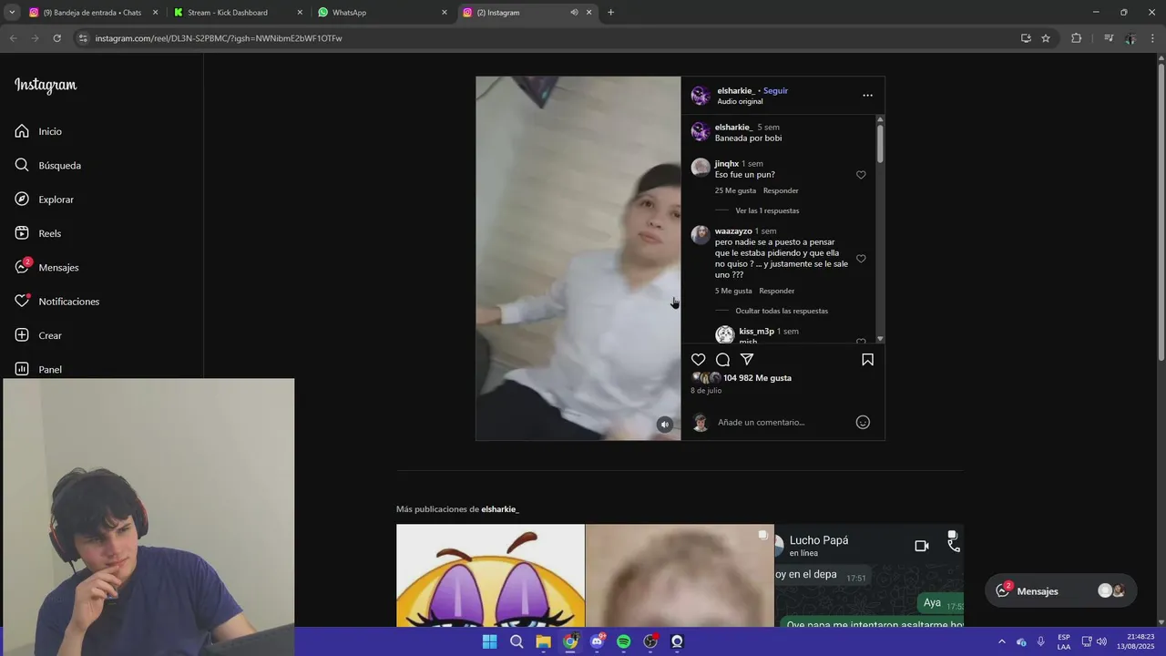Open the Lucho Papá chat screenshot post
Image resolution: width=1166 pixels, height=656 pixels.
869,575
